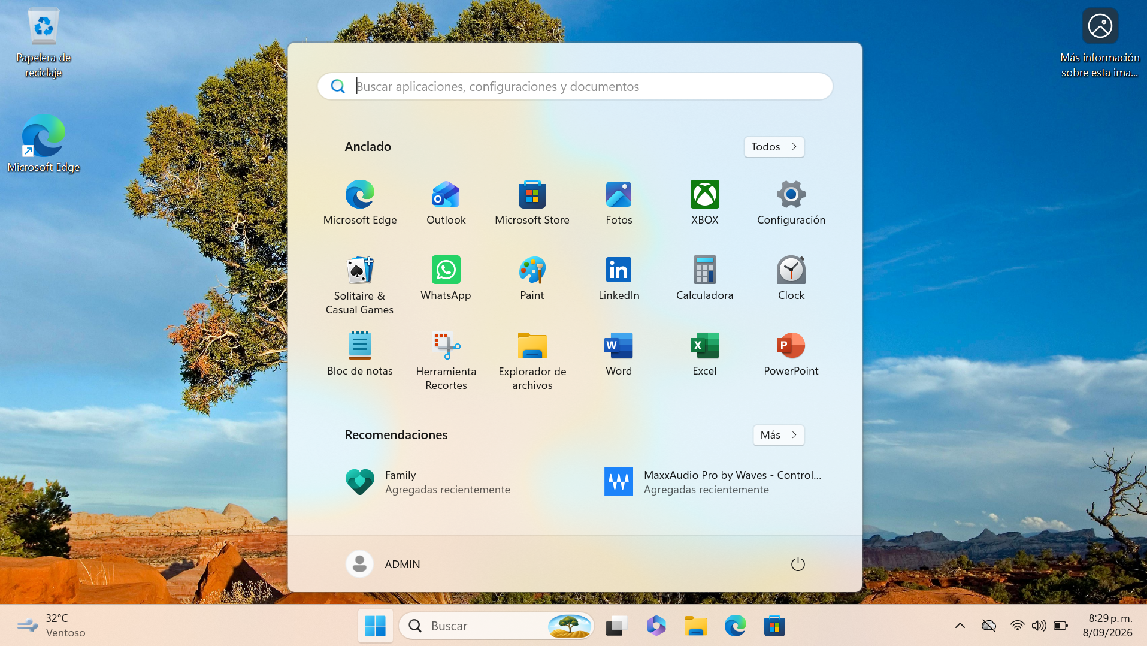Open the Clock app
1147x646 pixels.
[x=791, y=278]
